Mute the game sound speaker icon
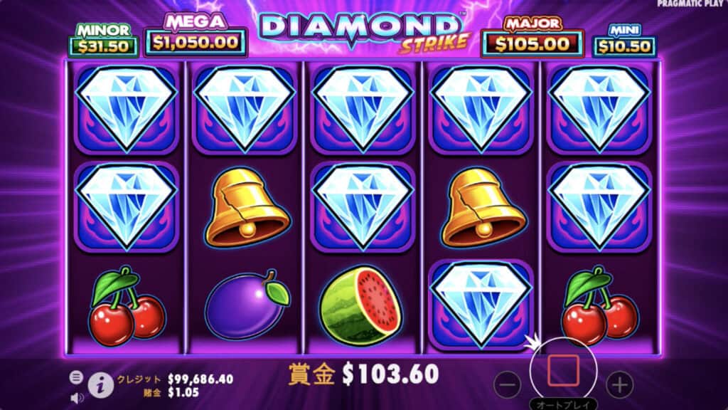Screen dimensions: 728x410 point(76,398)
